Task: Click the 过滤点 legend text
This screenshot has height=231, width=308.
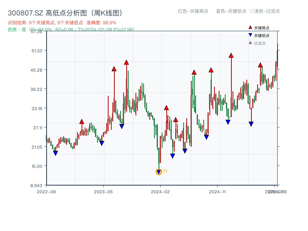Action: pyautogui.click(x=259, y=43)
